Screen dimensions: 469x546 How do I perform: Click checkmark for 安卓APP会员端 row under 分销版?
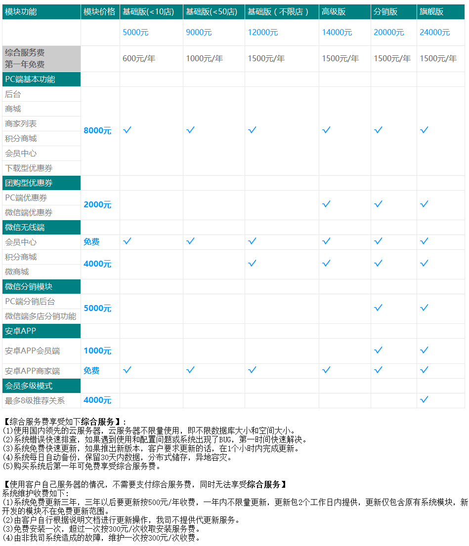click(x=378, y=351)
